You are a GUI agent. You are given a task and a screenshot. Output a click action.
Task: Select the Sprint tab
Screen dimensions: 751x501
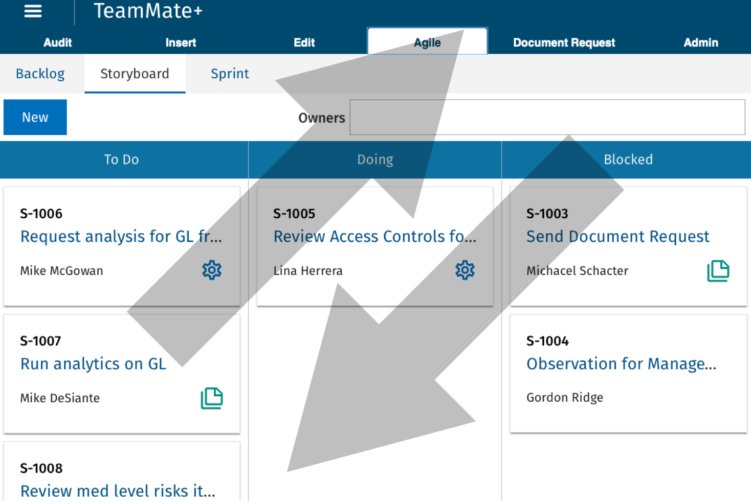pyautogui.click(x=230, y=73)
